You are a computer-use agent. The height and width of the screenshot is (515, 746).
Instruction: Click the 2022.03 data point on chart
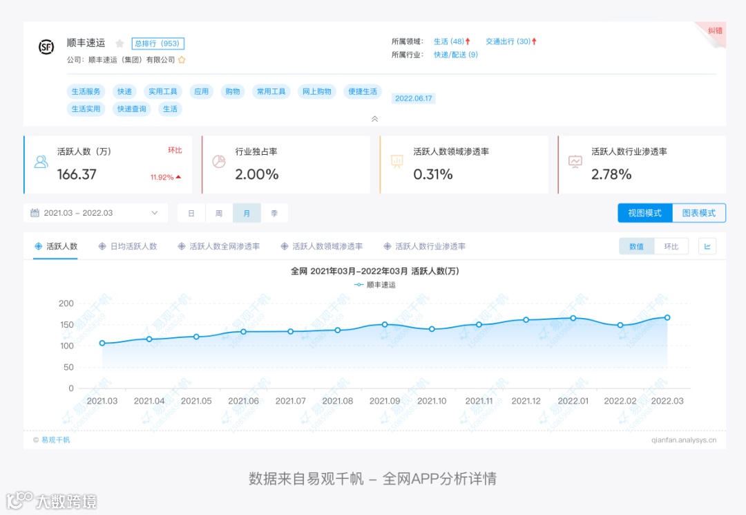tap(667, 317)
